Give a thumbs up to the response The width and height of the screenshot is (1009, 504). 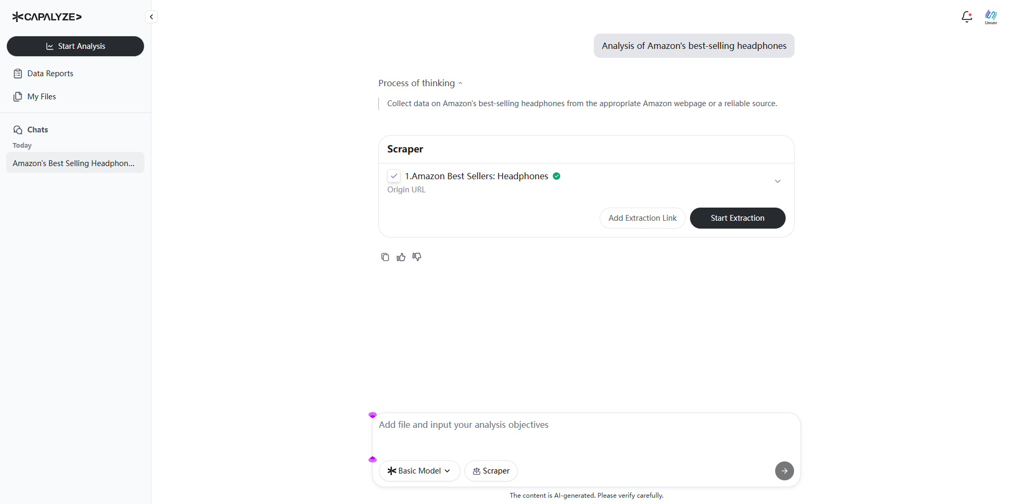401,257
